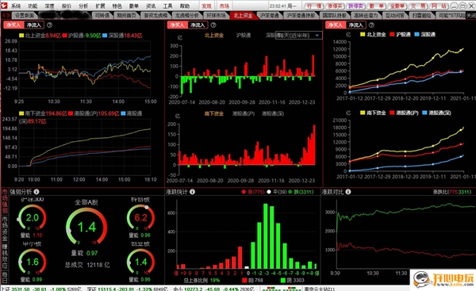This screenshot has height=291, width=476.
Task: Click the 行情 button in top toolbar
Action: 314,6
